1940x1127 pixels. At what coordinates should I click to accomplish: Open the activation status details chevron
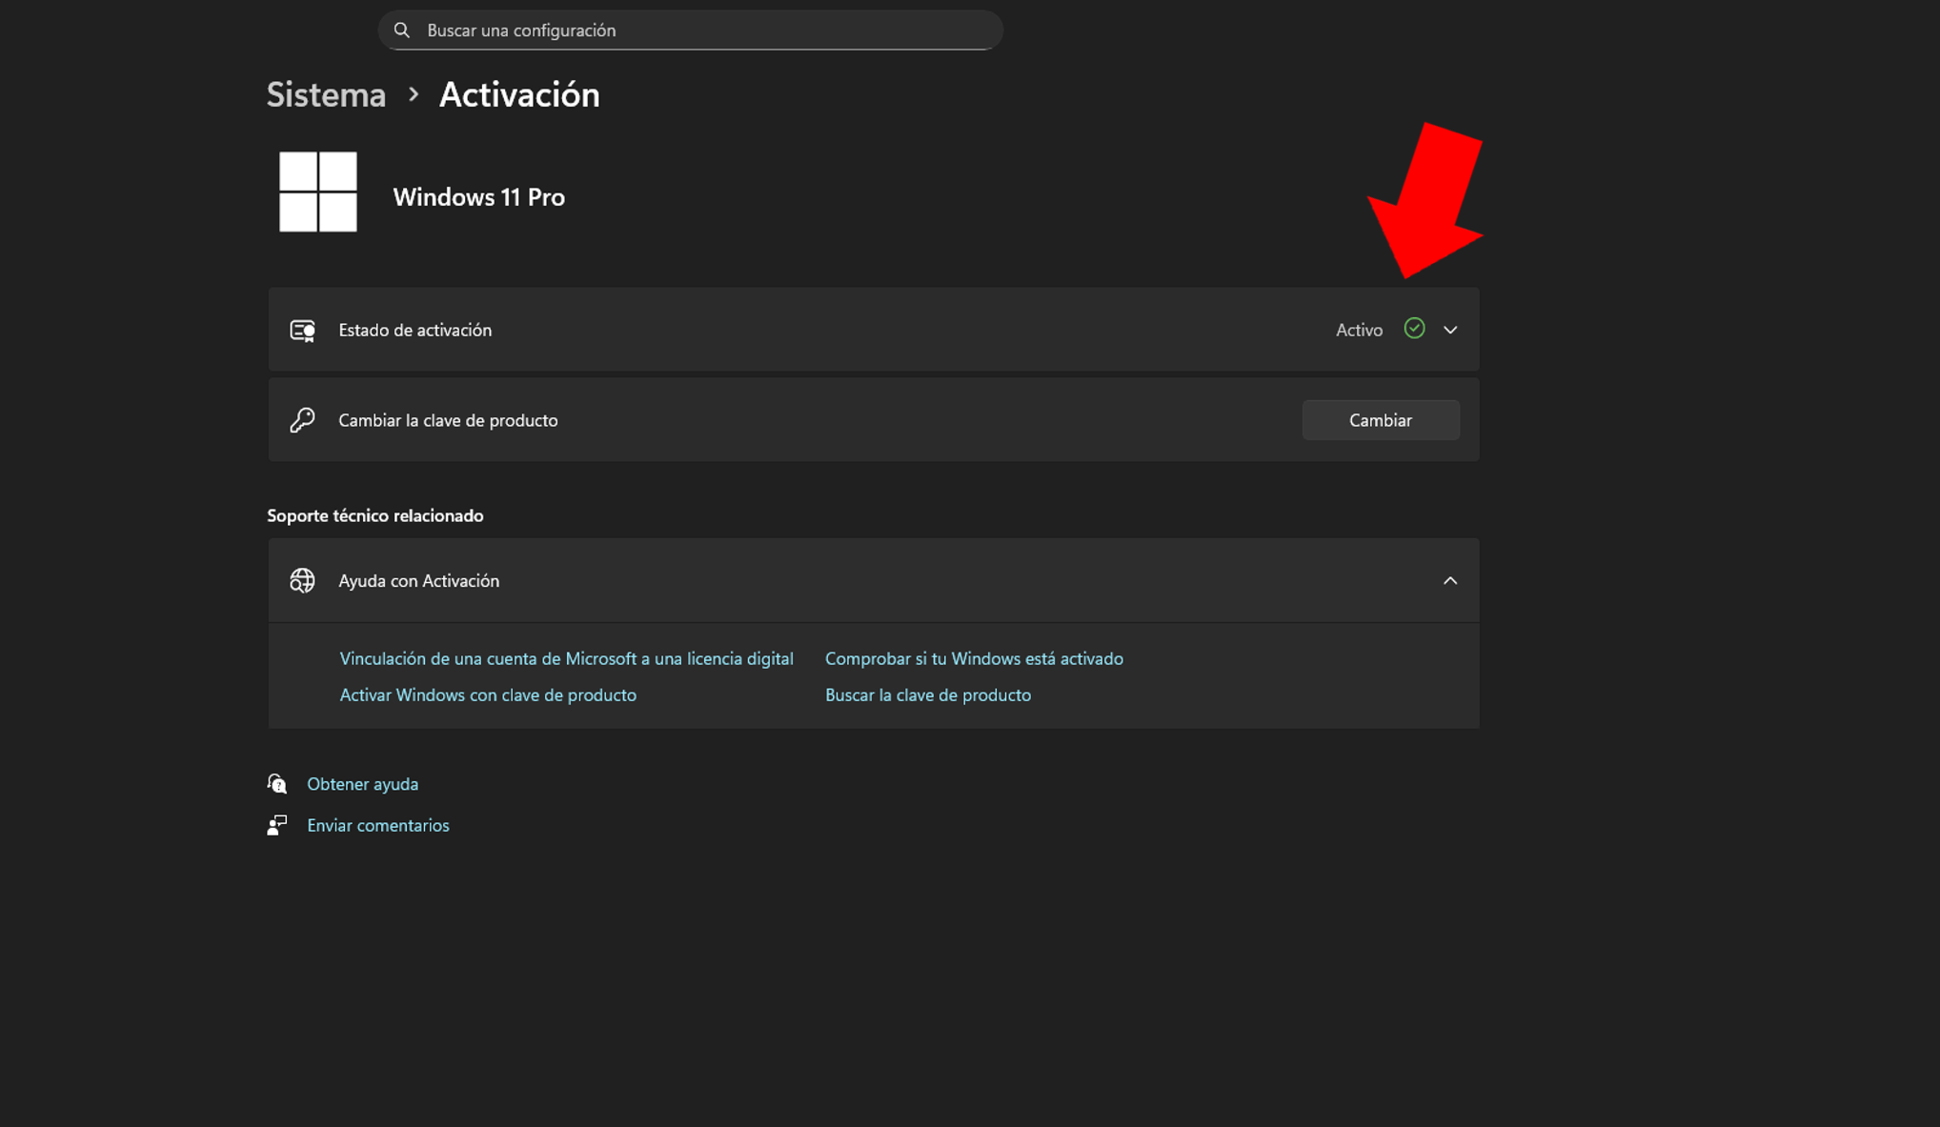(x=1450, y=330)
